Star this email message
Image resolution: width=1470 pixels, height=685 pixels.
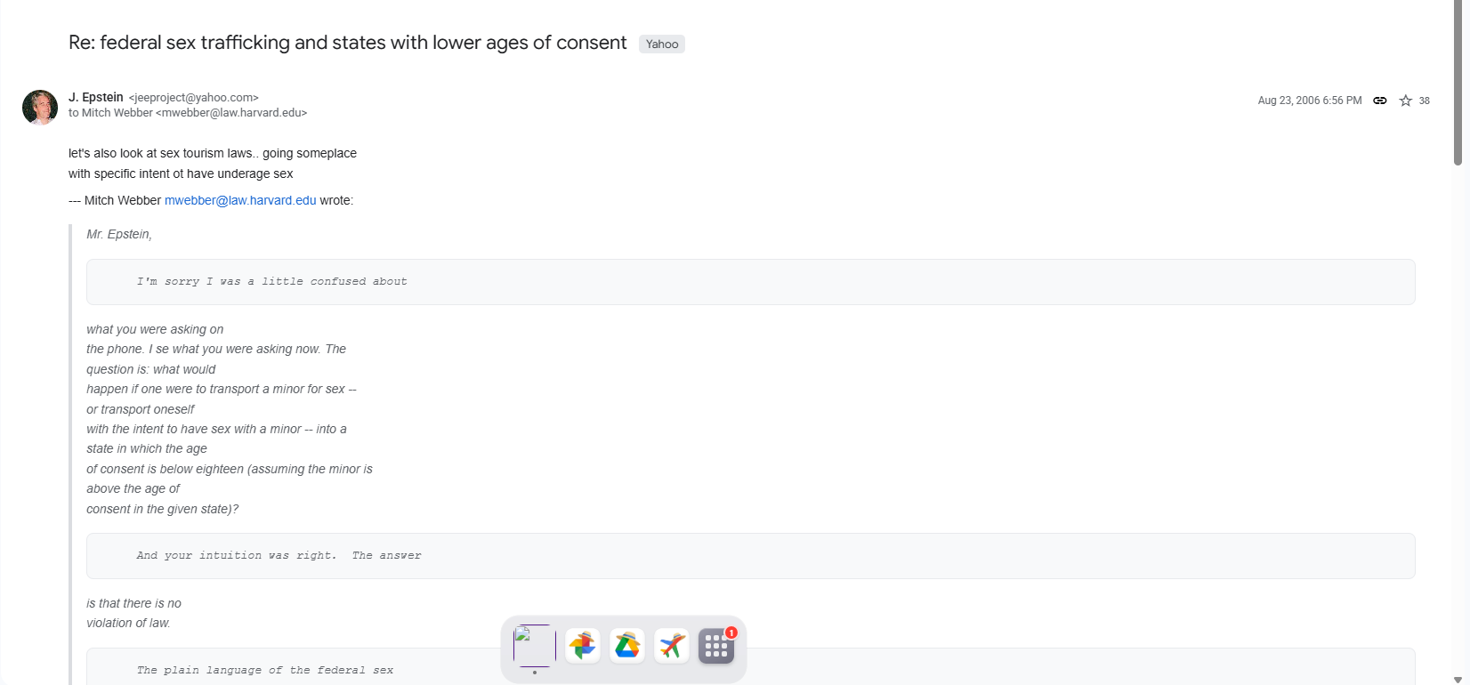click(1405, 101)
